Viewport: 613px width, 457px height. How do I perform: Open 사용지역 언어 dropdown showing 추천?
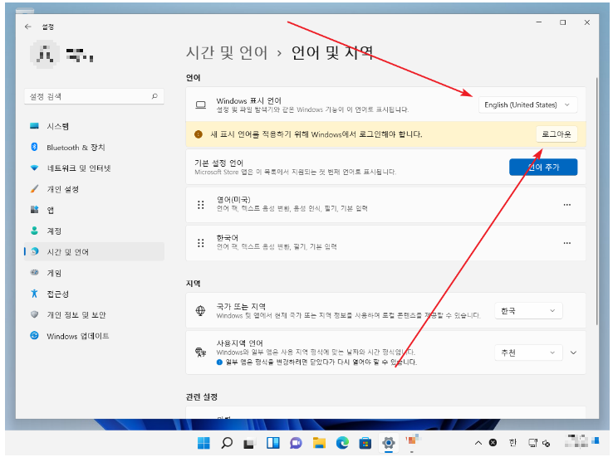click(528, 352)
